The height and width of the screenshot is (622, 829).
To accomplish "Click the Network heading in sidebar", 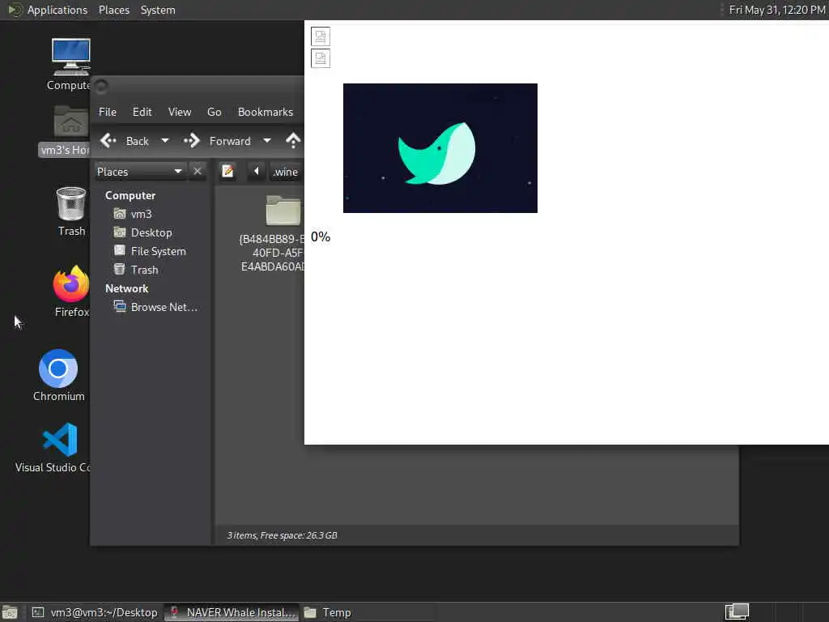I will pyautogui.click(x=126, y=288).
